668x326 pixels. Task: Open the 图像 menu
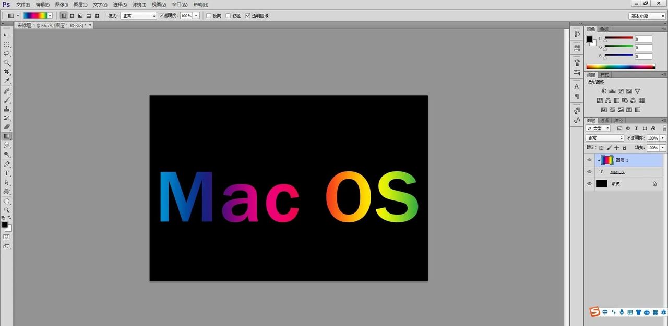pos(62,4)
